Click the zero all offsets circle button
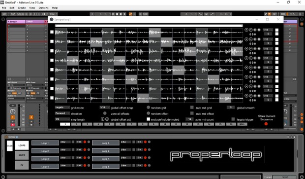The width and height of the screenshot is (305, 179). pos(105,113)
